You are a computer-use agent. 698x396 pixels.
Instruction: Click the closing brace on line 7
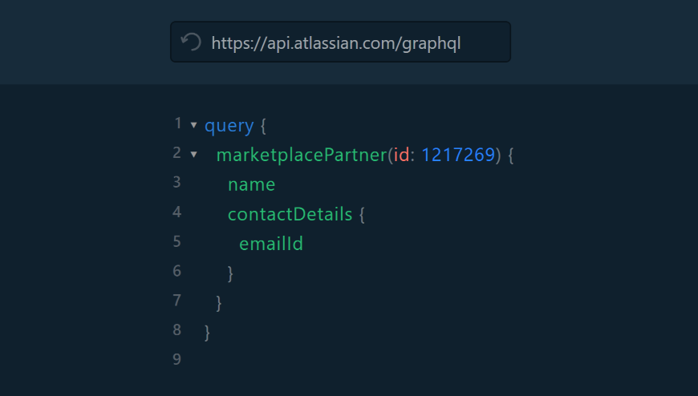point(219,303)
